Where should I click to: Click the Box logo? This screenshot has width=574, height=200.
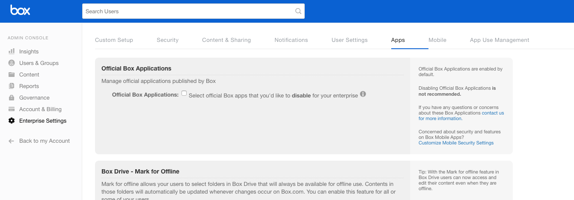[20, 10]
